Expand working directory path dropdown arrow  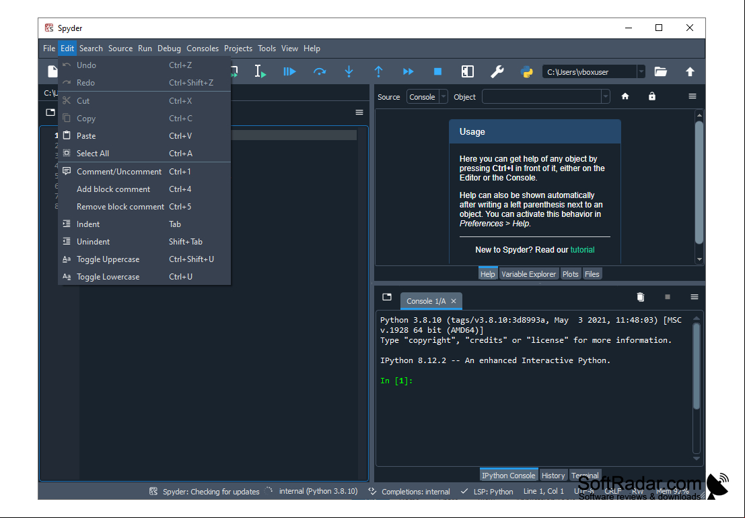(641, 72)
